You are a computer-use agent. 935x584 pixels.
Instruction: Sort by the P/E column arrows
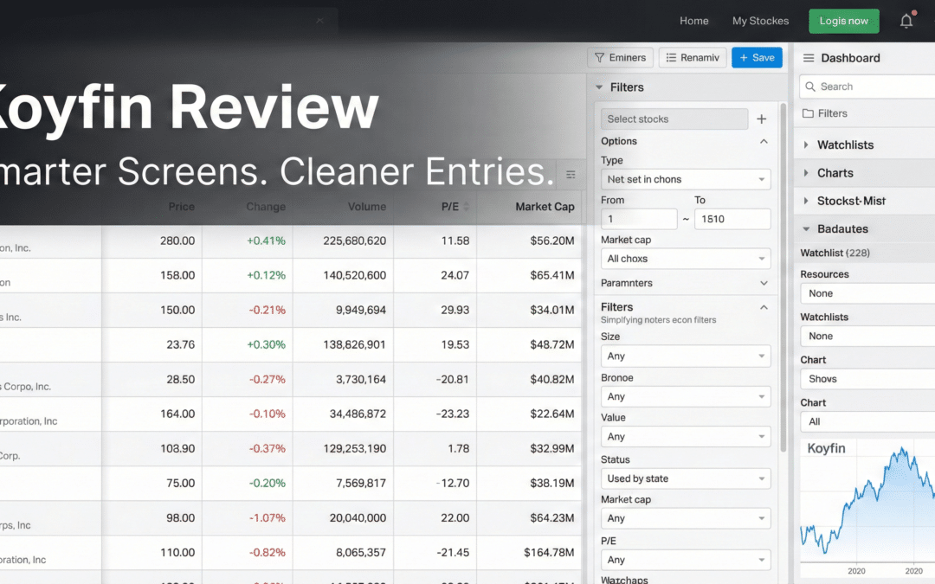pyautogui.click(x=467, y=207)
